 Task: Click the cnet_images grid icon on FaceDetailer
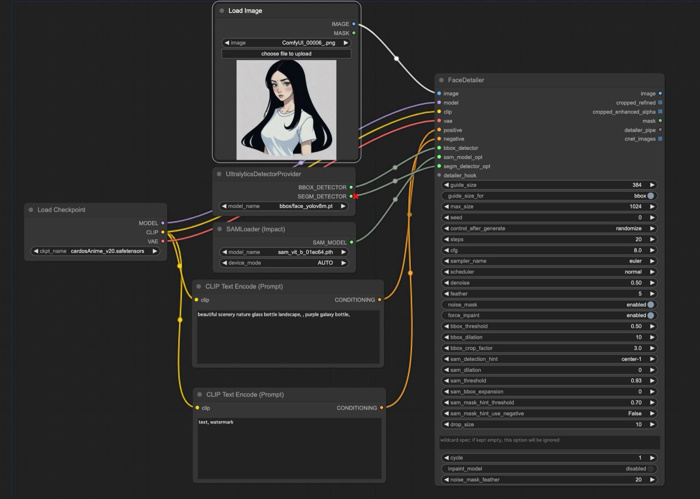660,139
